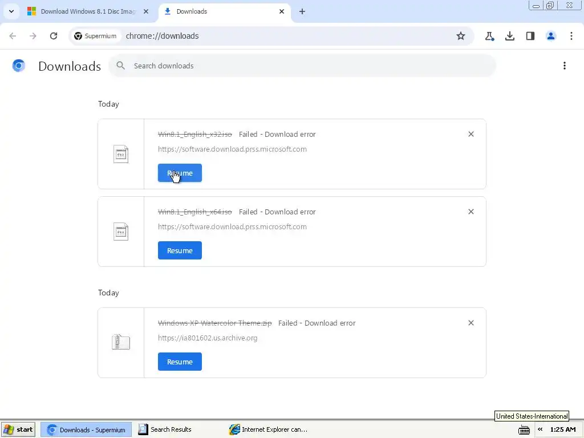Expand hidden system tray icons chevron
This screenshot has width=584, height=438.
[540, 429]
